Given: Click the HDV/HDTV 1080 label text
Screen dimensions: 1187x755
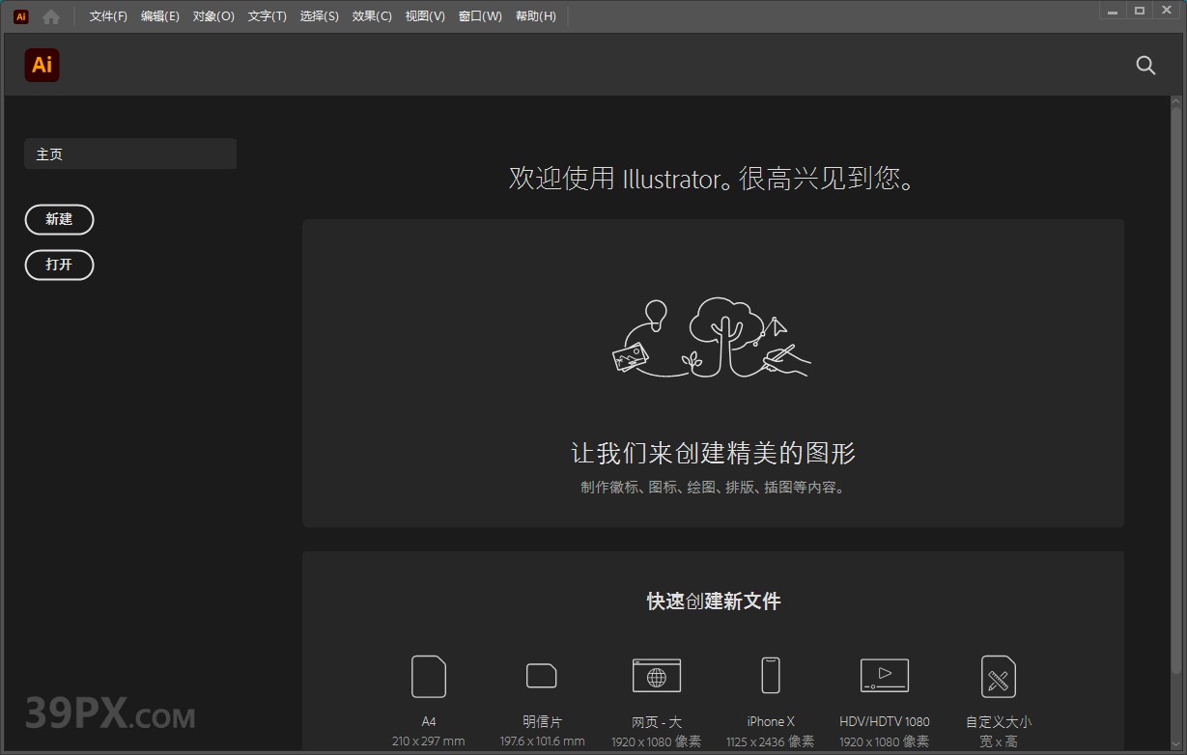Looking at the screenshot, I should point(885,721).
